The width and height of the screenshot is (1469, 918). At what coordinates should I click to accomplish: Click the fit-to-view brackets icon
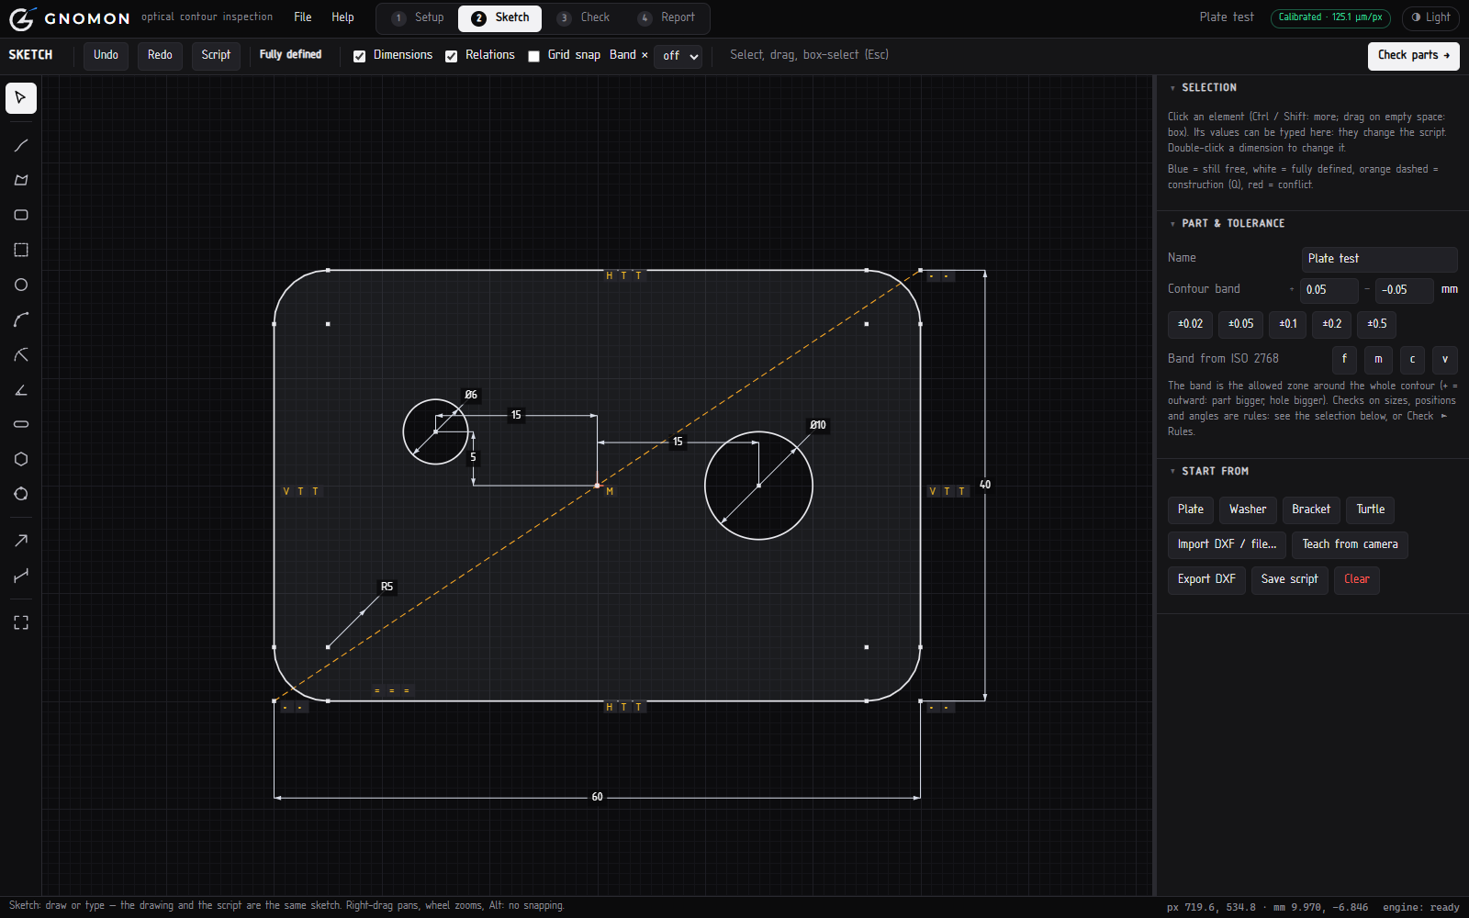[21, 622]
